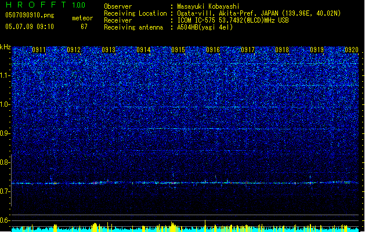
Task: Click the 0914 time marker
Action: tap(143, 50)
